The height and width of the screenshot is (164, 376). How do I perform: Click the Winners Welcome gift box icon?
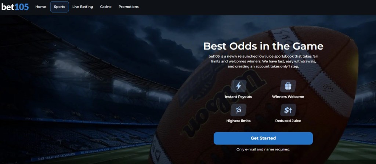pos(288,86)
